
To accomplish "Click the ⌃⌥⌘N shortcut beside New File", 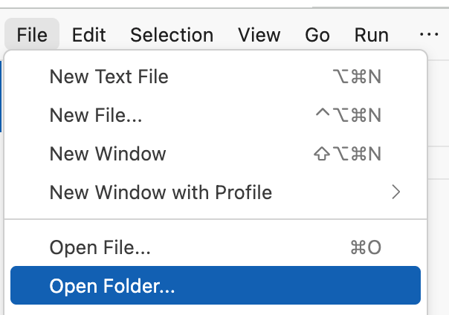I will [x=349, y=115].
